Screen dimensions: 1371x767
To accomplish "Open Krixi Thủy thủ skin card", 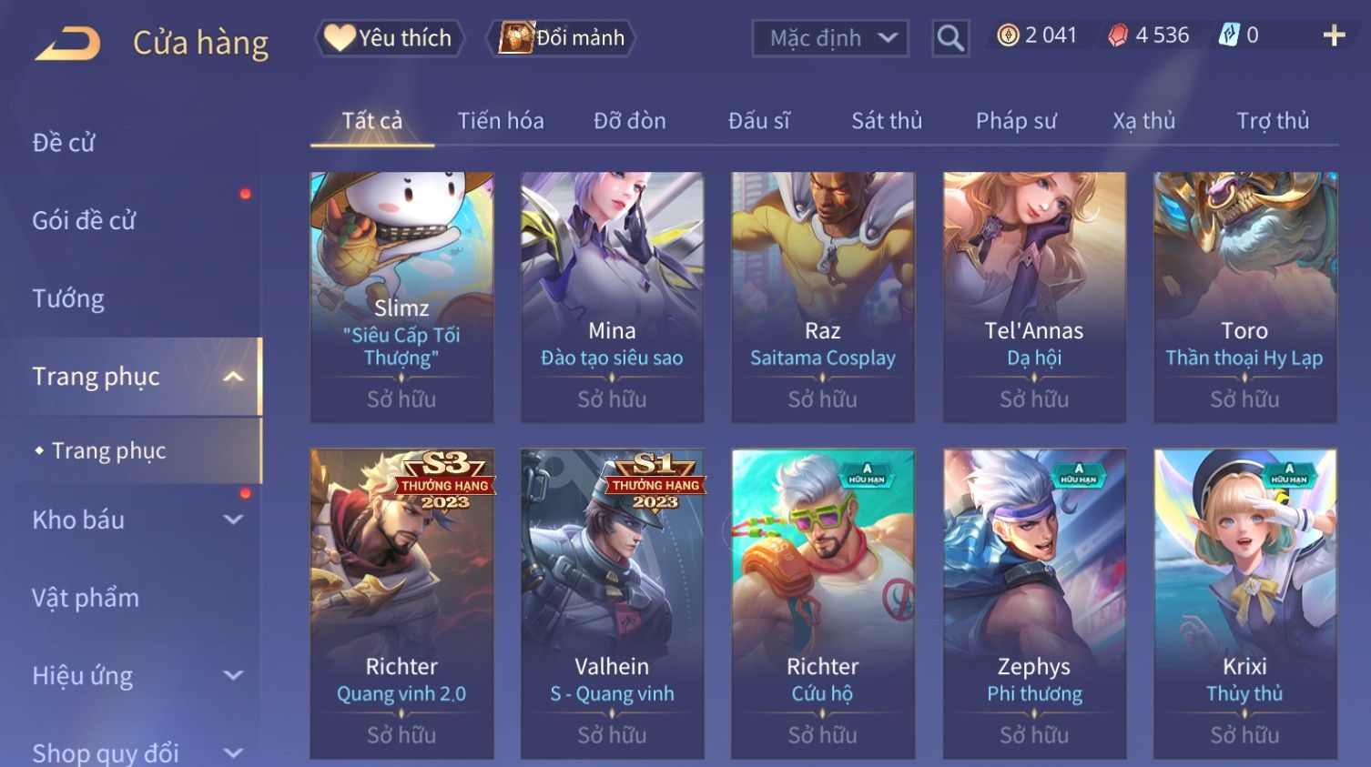I will pyautogui.click(x=1244, y=604).
